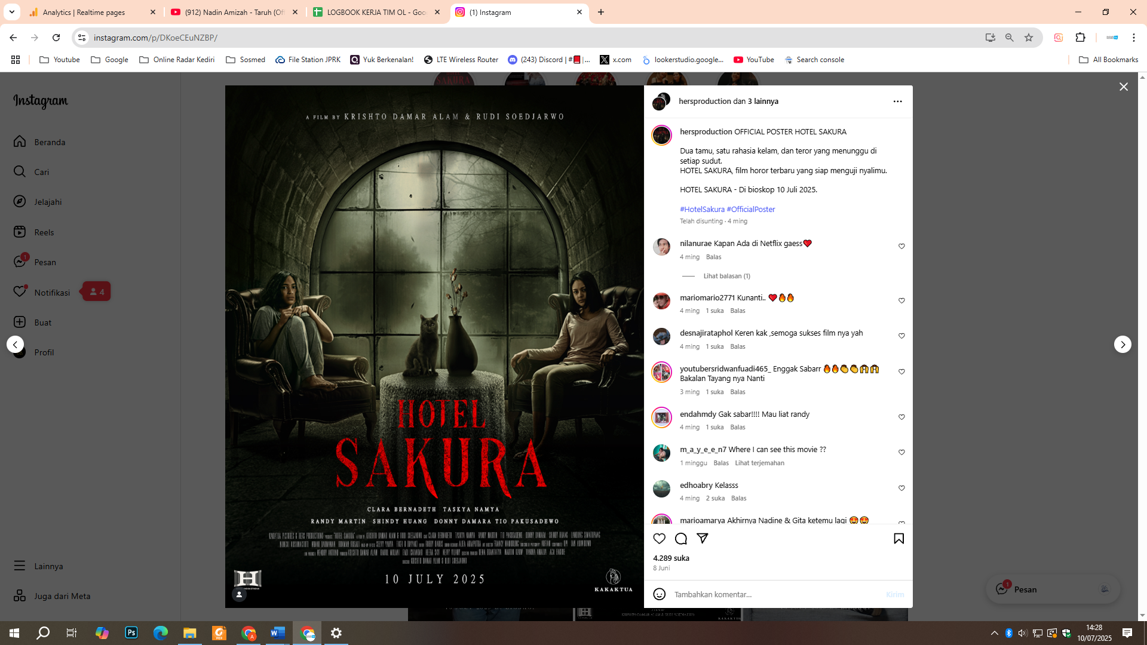This screenshot has height=645, width=1147.
Task: Click Lihat terjemahan on m_a_y_e_e_n7's comment
Action: [x=759, y=463]
